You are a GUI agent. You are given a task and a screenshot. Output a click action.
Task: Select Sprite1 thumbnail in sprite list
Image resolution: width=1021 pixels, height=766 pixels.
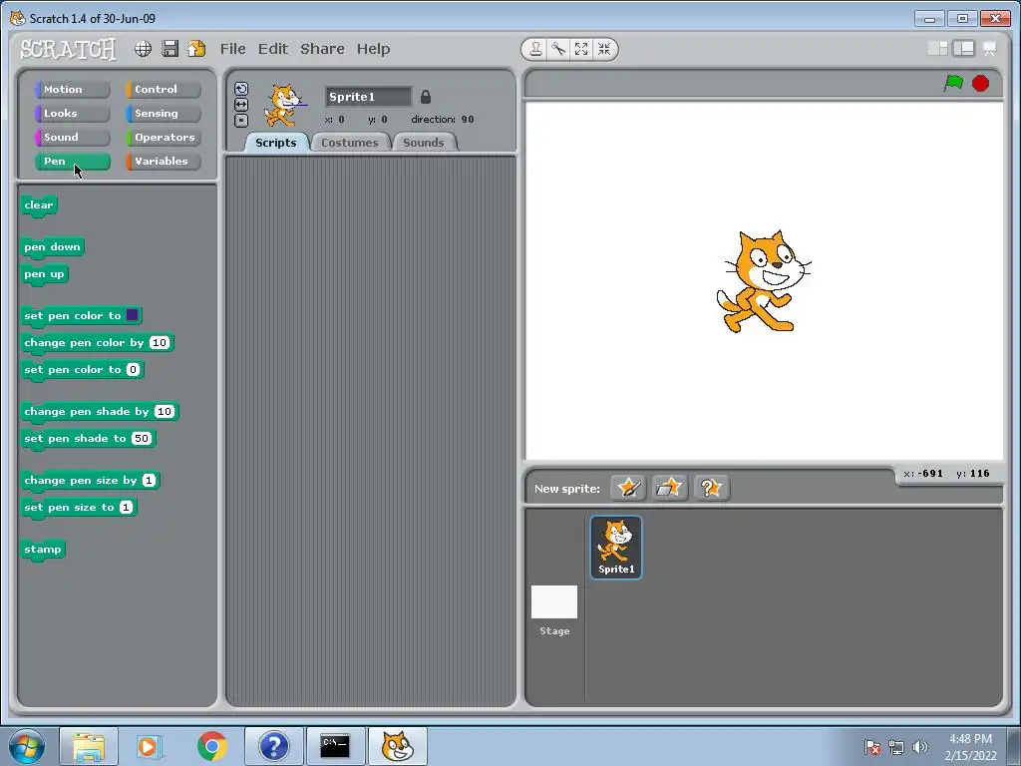point(616,548)
